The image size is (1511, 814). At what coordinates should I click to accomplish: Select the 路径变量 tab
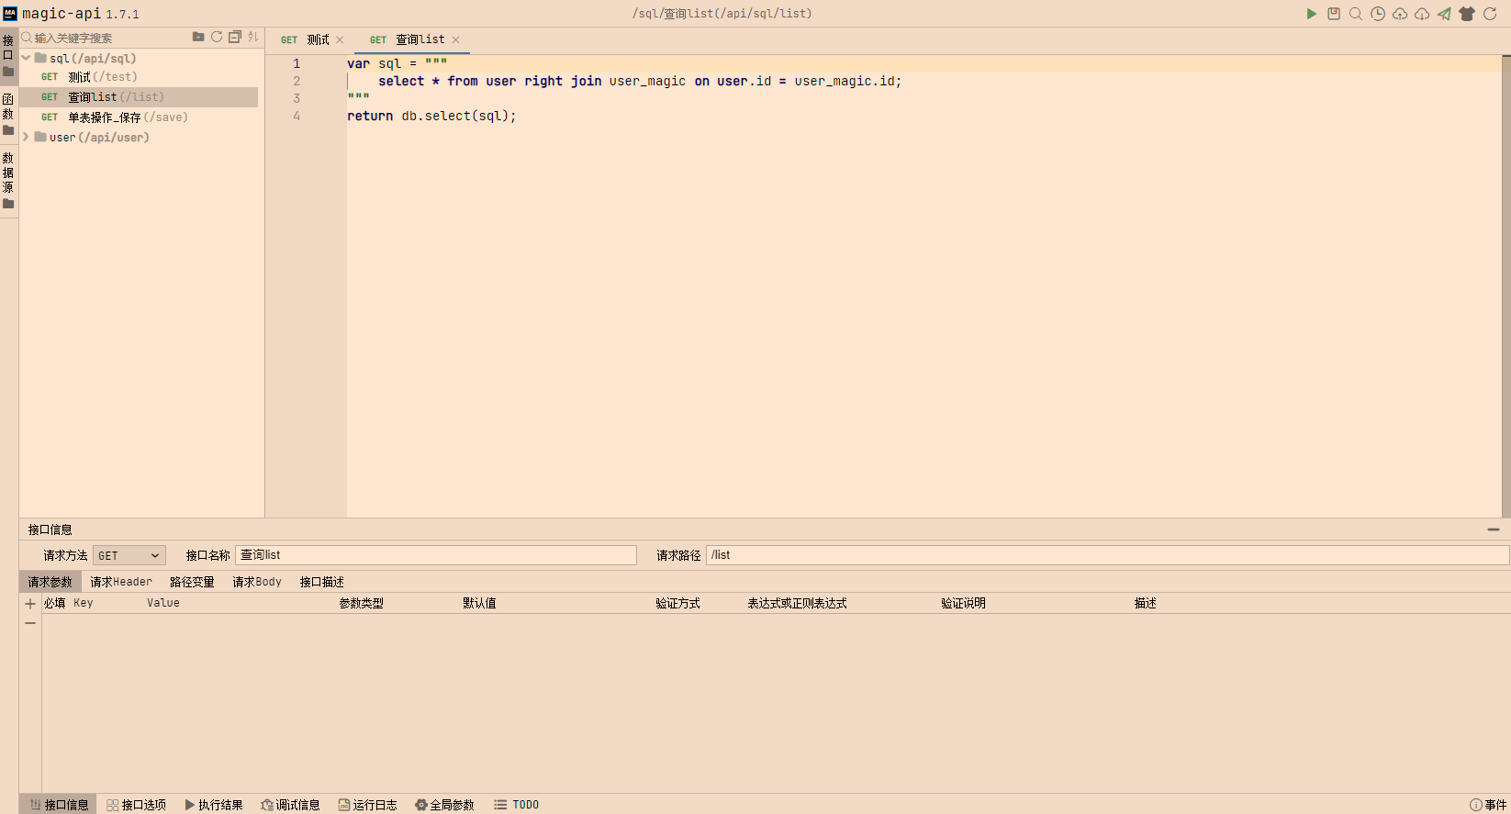[192, 582]
